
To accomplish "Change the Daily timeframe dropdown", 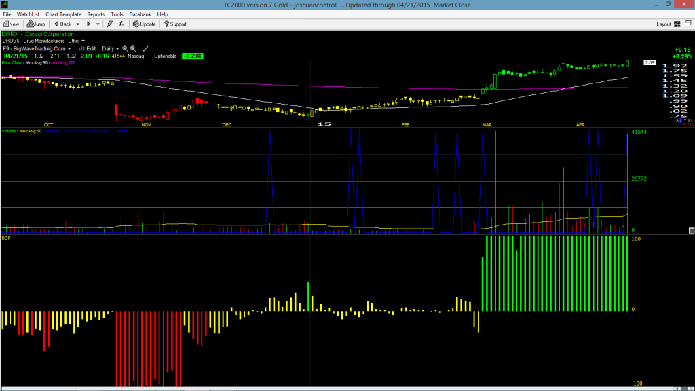I will [111, 48].
